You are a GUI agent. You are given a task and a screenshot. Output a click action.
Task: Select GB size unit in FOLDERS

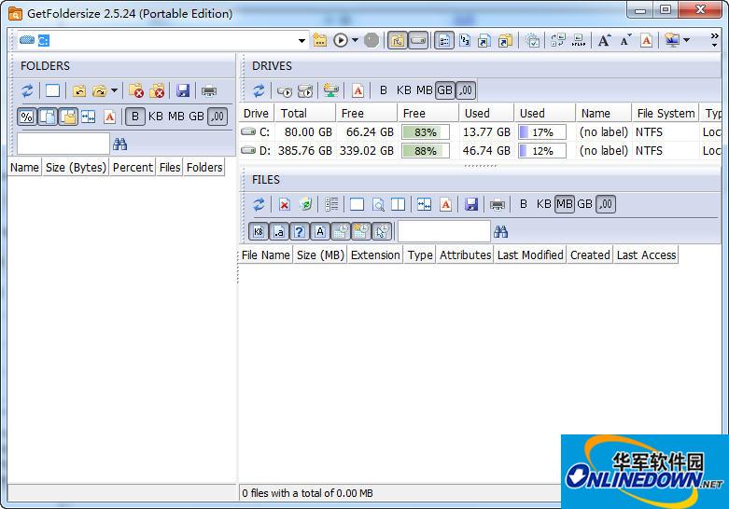point(196,117)
